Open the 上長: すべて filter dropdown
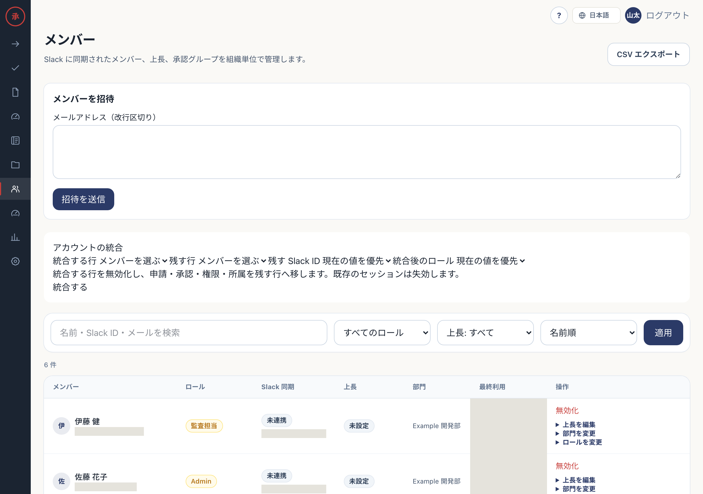Image resolution: width=703 pixels, height=494 pixels. (485, 333)
